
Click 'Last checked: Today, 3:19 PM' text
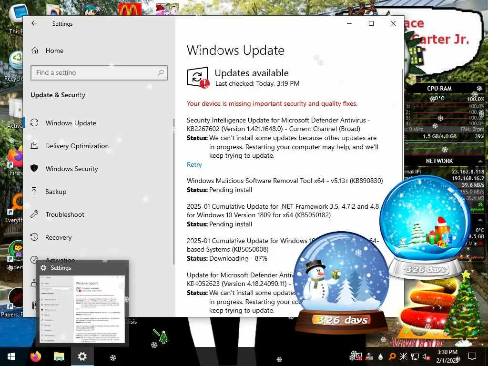tap(257, 83)
